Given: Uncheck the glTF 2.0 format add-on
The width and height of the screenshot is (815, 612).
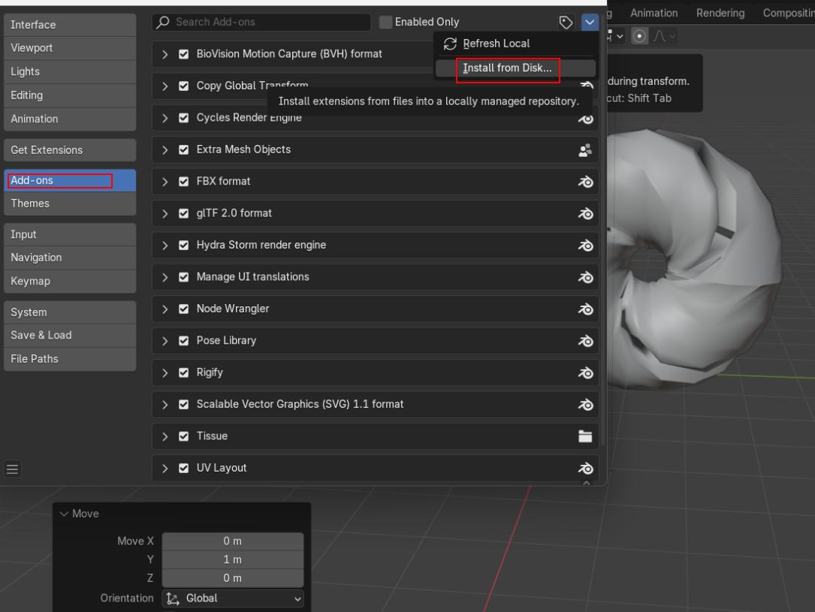Looking at the screenshot, I should coord(183,213).
